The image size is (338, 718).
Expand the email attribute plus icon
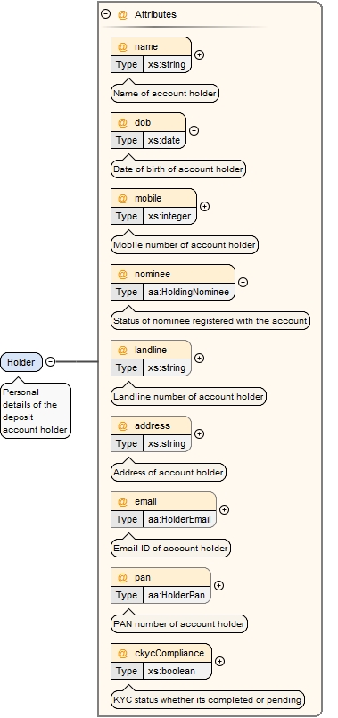pos(224,509)
